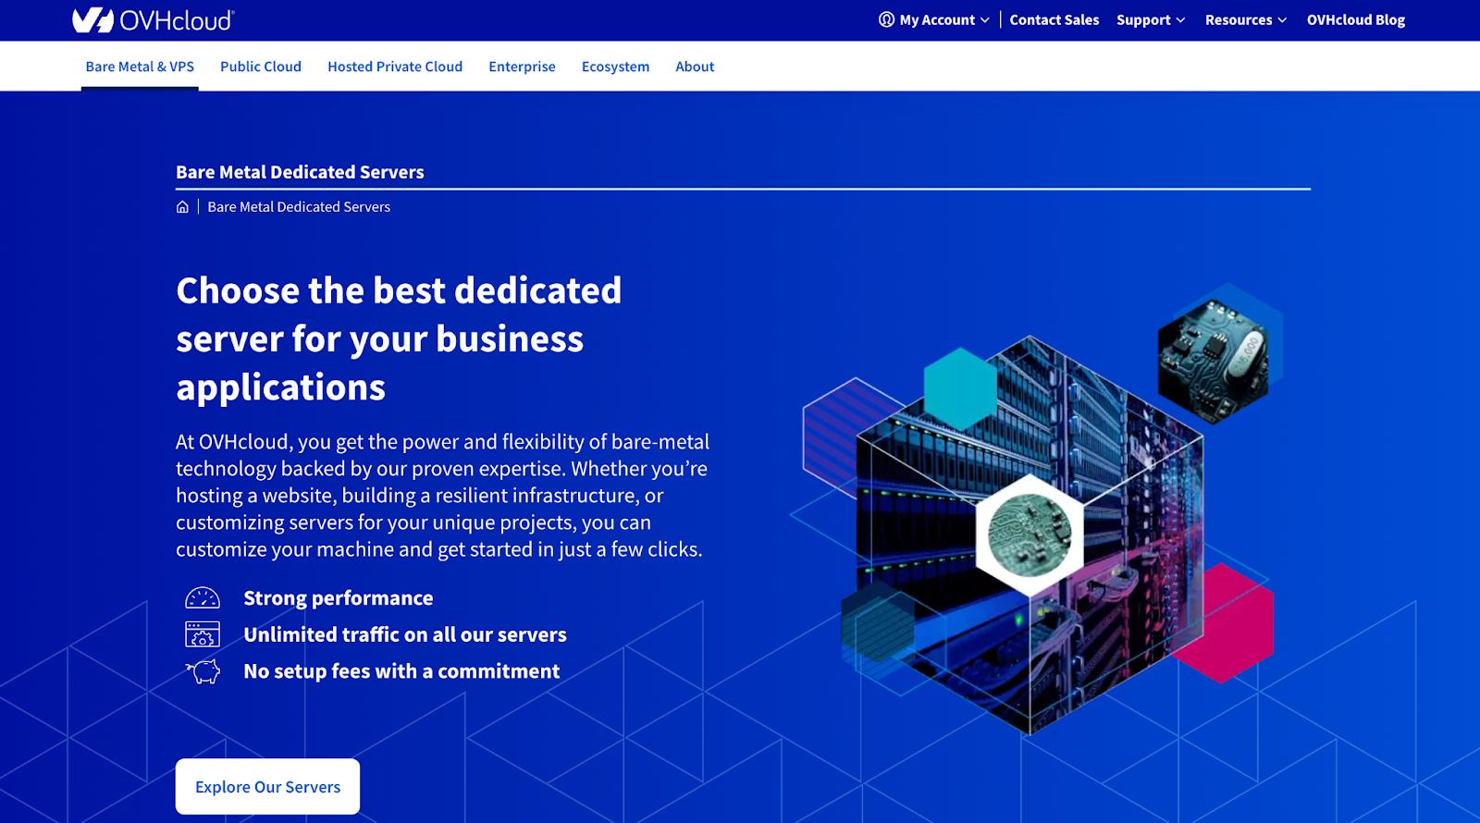Click the Unlimited traffic browser-gear icon

pos(203,634)
